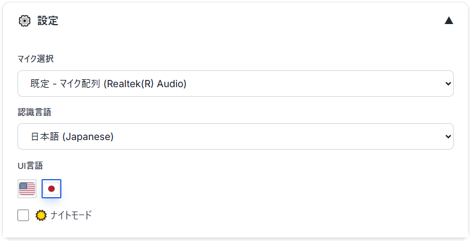Image resolution: width=470 pixels, height=241 pixels.
Task: Enable the ナイトモード checkbox
Action: click(23, 215)
